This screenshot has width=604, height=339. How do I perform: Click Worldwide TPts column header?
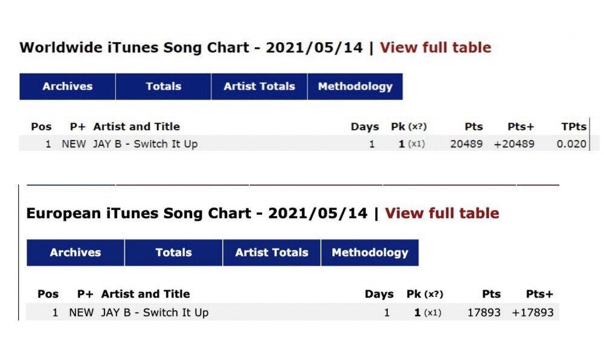click(573, 127)
